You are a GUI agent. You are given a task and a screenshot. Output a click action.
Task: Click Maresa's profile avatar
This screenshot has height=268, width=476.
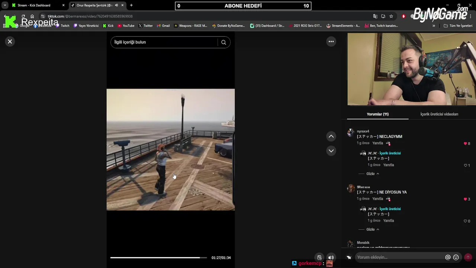(351, 188)
